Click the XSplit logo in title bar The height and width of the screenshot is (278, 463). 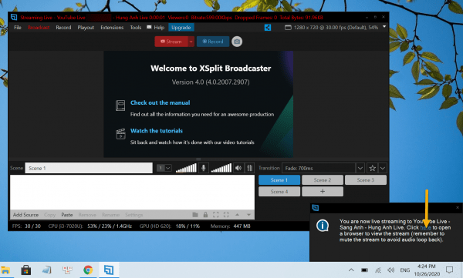point(14,18)
